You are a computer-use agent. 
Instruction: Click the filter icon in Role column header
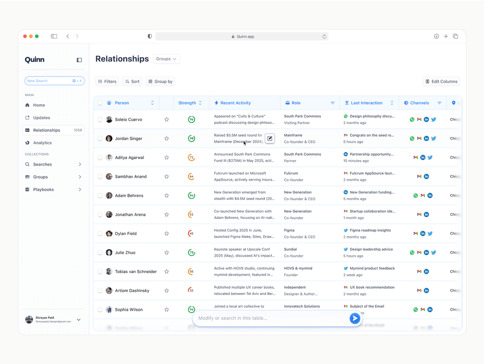tap(333, 103)
